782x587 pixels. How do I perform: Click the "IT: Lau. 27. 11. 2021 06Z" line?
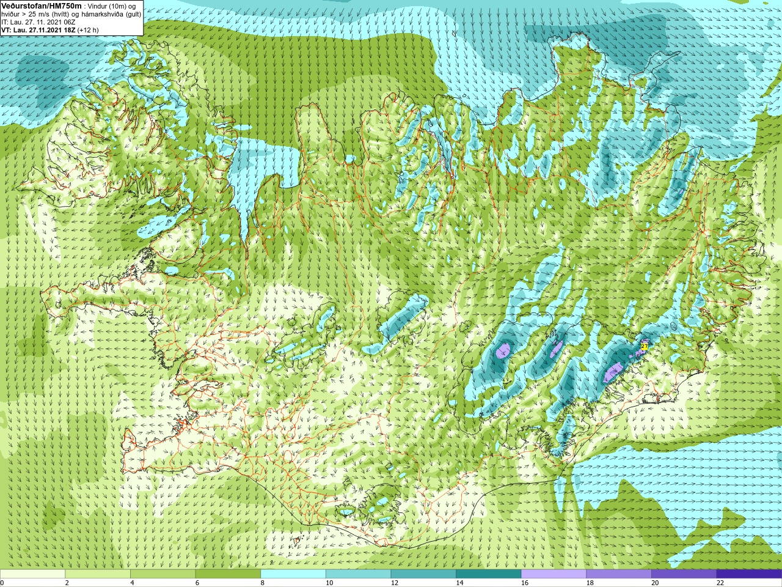pos(38,22)
